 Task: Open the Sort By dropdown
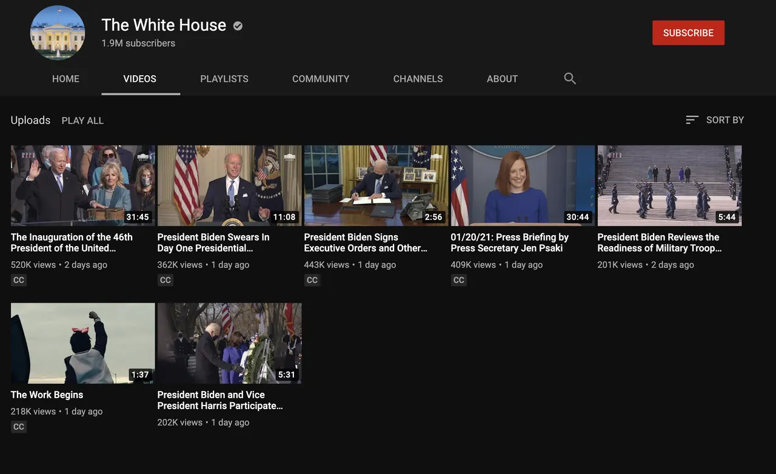click(715, 120)
